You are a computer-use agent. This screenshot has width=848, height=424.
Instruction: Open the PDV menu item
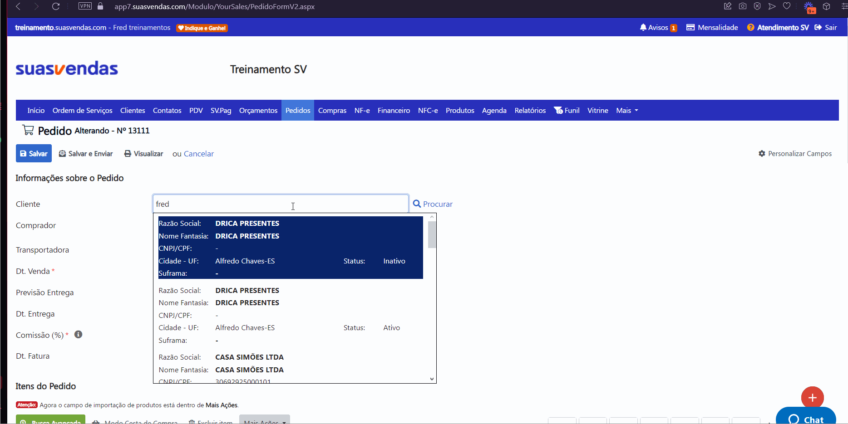coord(196,110)
